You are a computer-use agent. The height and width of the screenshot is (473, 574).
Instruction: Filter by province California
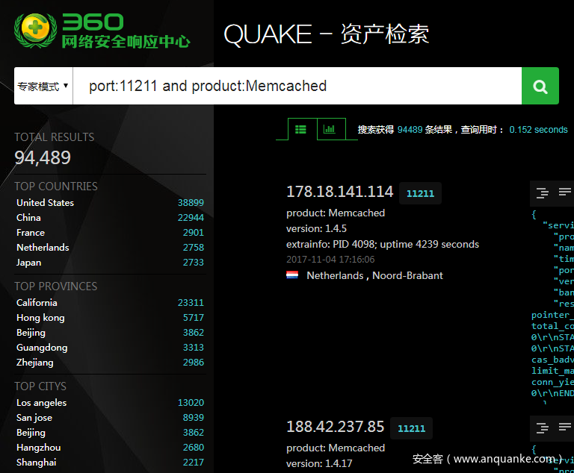(37, 303)
